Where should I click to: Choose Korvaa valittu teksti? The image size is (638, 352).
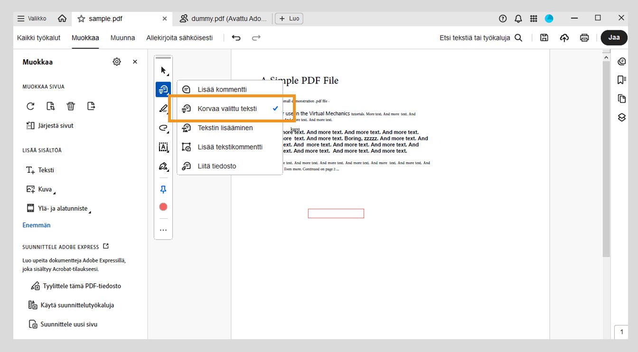tap(230, 109)
